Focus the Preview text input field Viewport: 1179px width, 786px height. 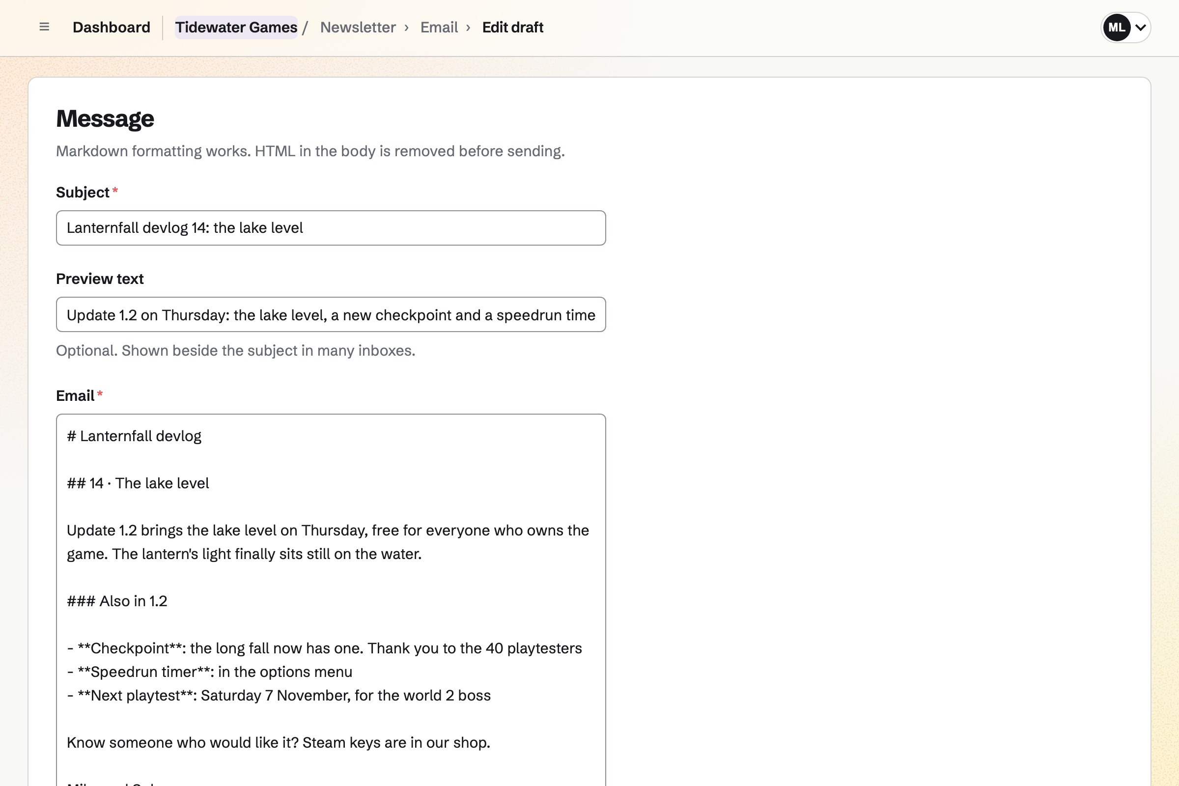pos(331,315)
